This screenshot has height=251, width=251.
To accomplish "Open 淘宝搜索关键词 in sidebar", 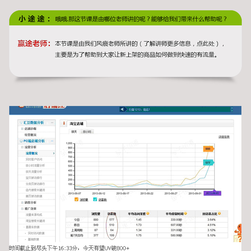I will coord(35,221).
